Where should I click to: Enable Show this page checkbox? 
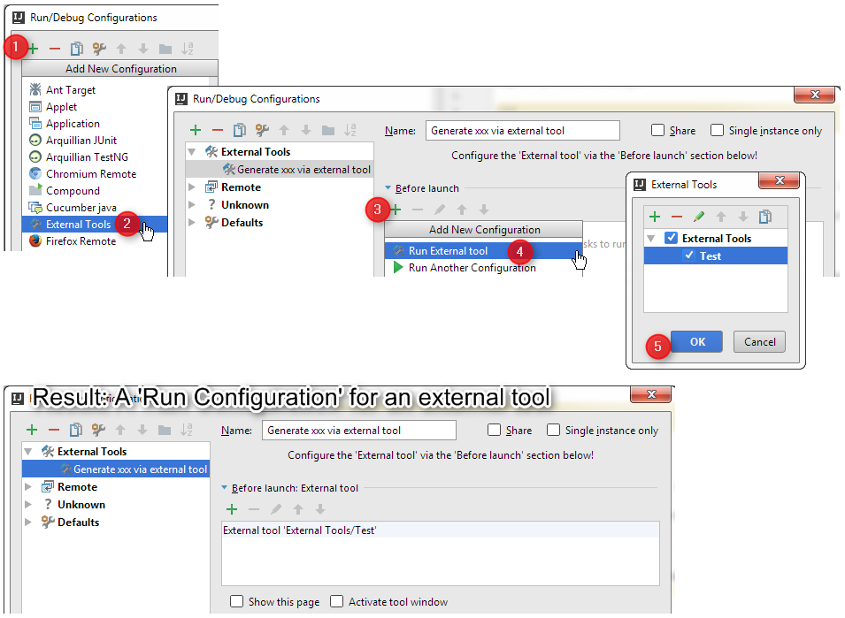pyautogui.click(x=236, y=601)
